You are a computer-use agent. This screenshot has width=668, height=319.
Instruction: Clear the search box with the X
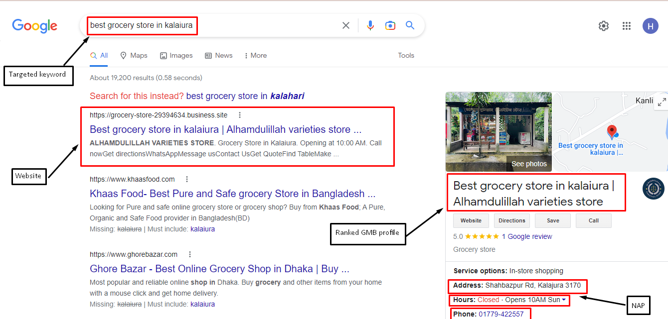[x=346, y=25]
